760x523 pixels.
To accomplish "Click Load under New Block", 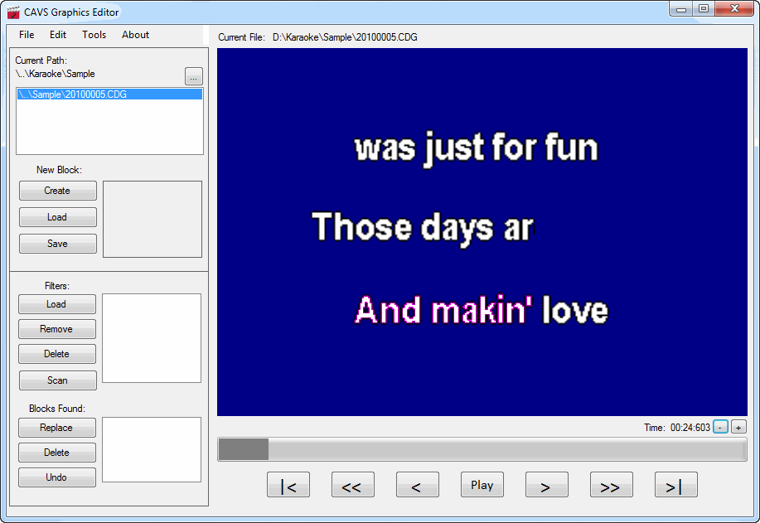I will [x=58, y=217].
